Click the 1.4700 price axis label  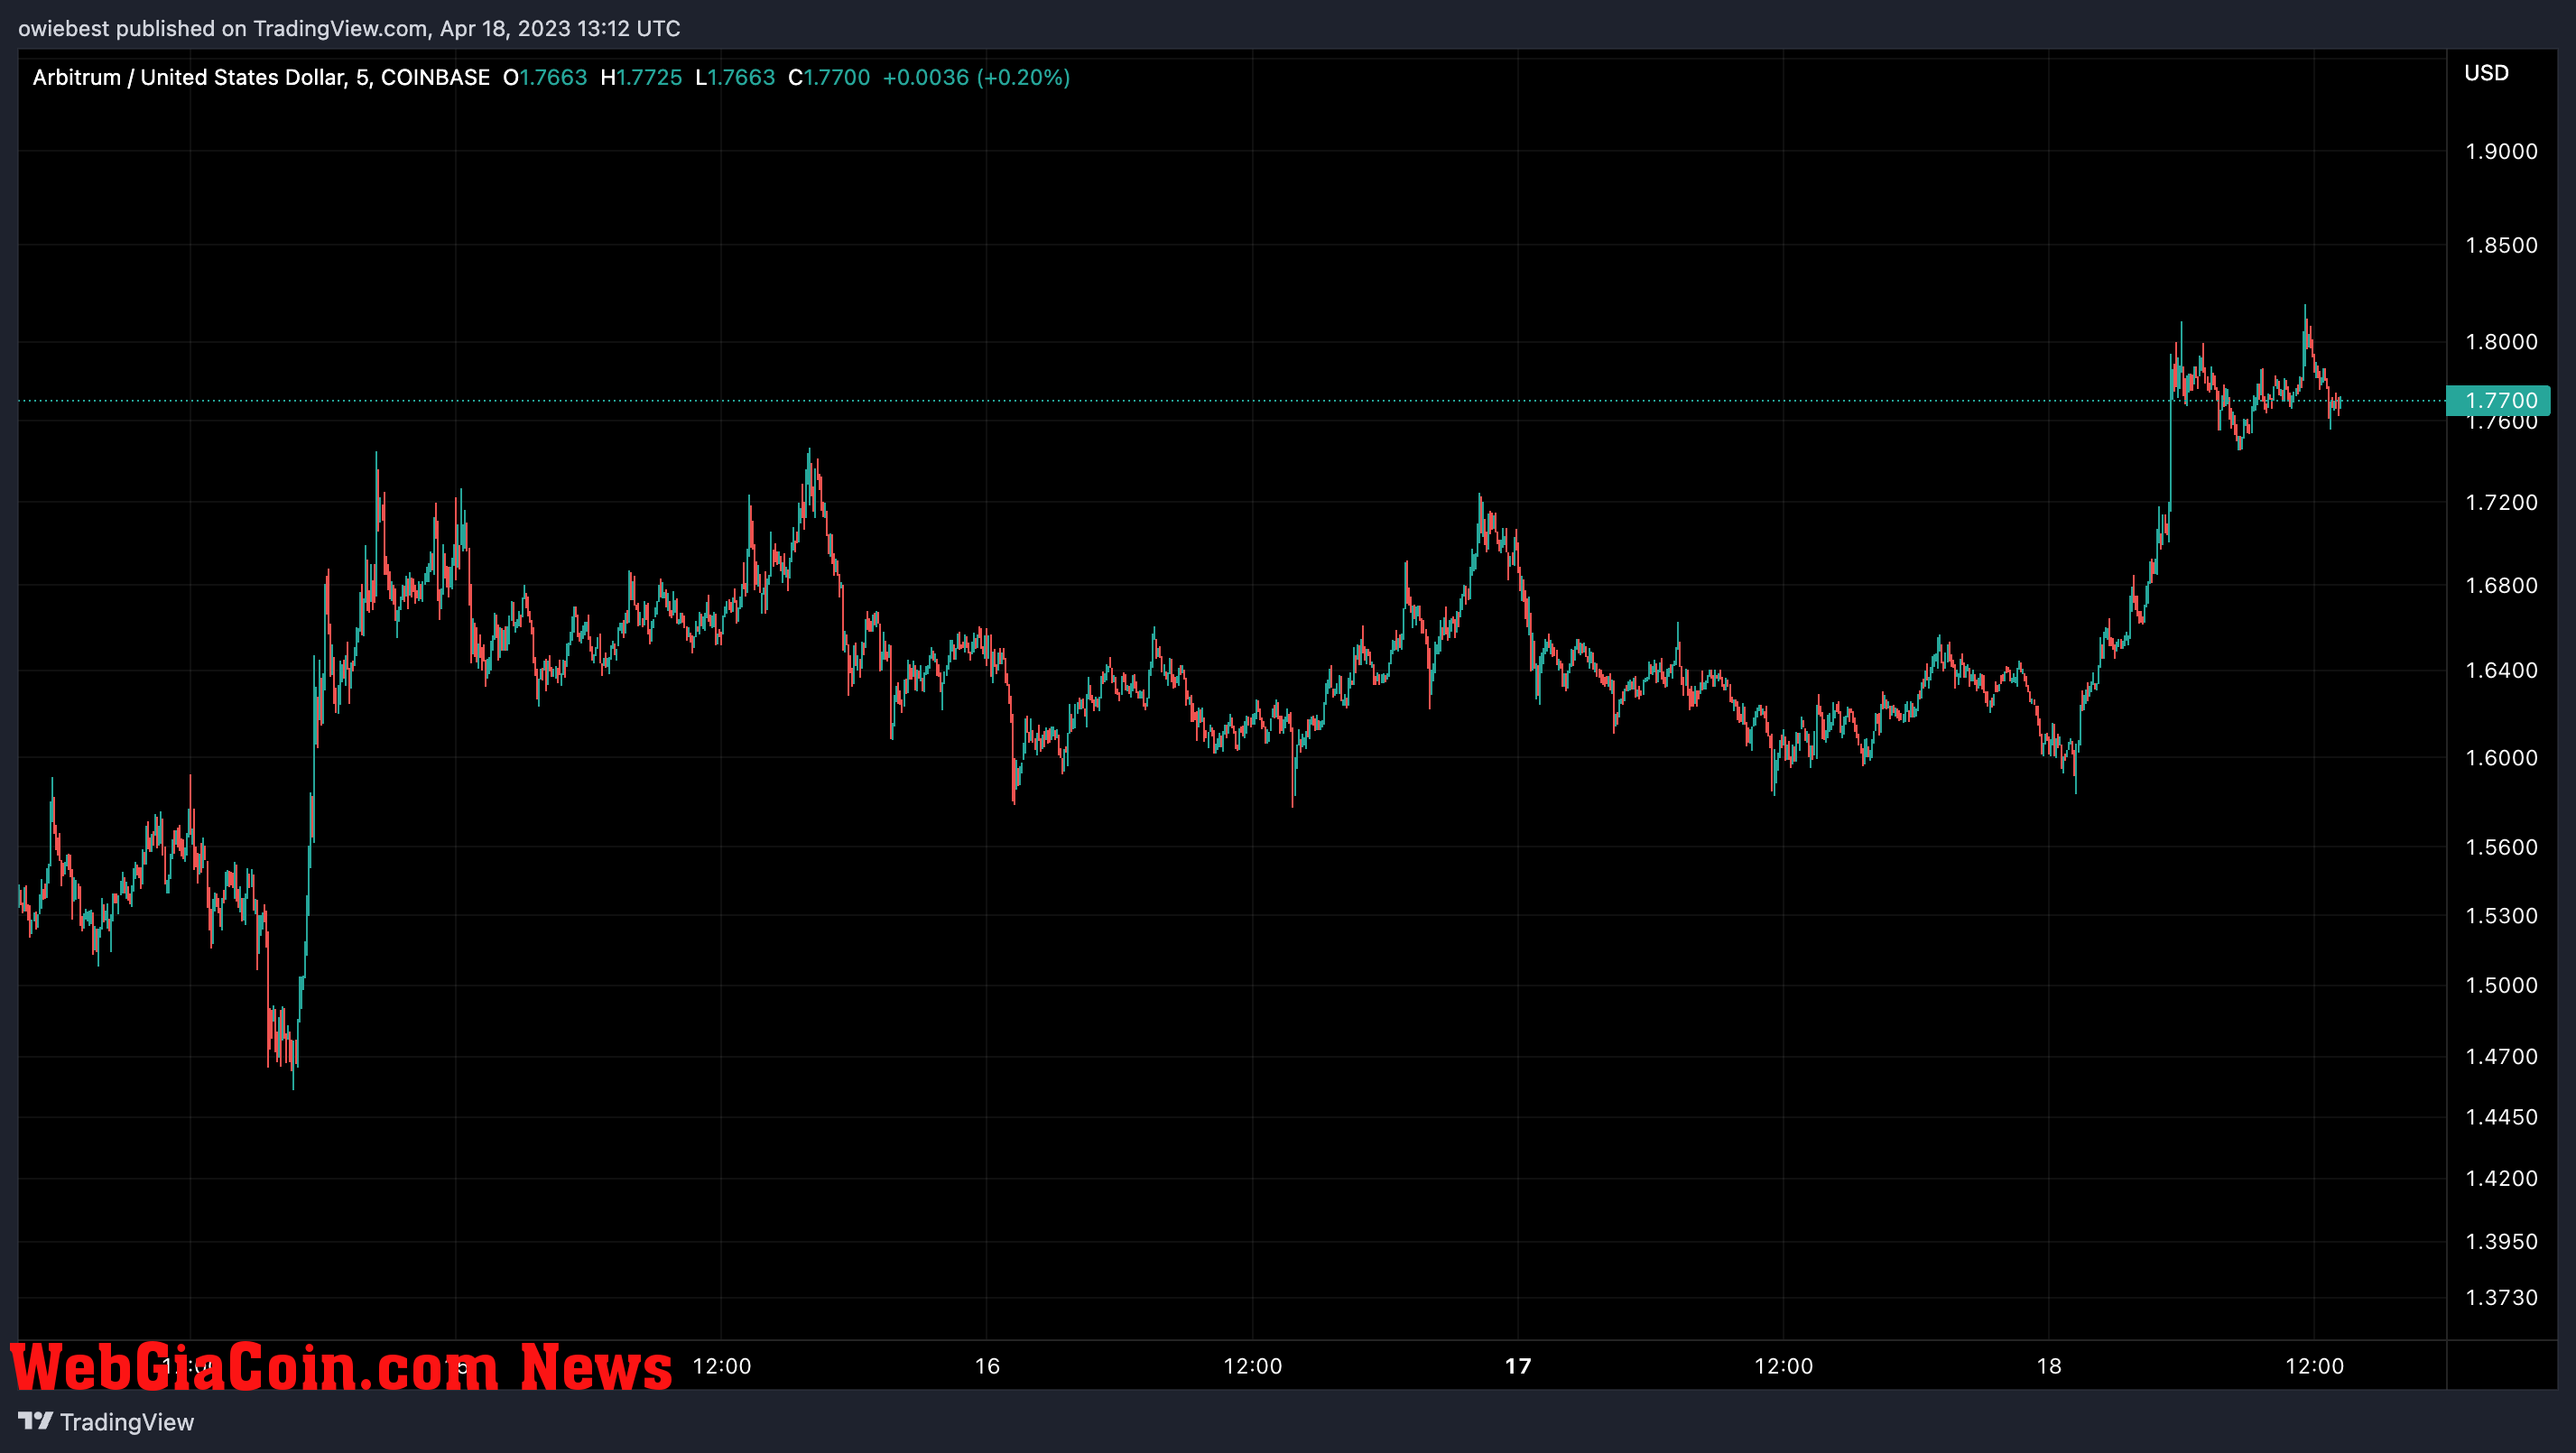coord(2501,1056)
